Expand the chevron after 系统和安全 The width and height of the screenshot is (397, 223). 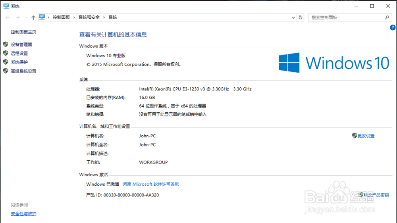104,17
